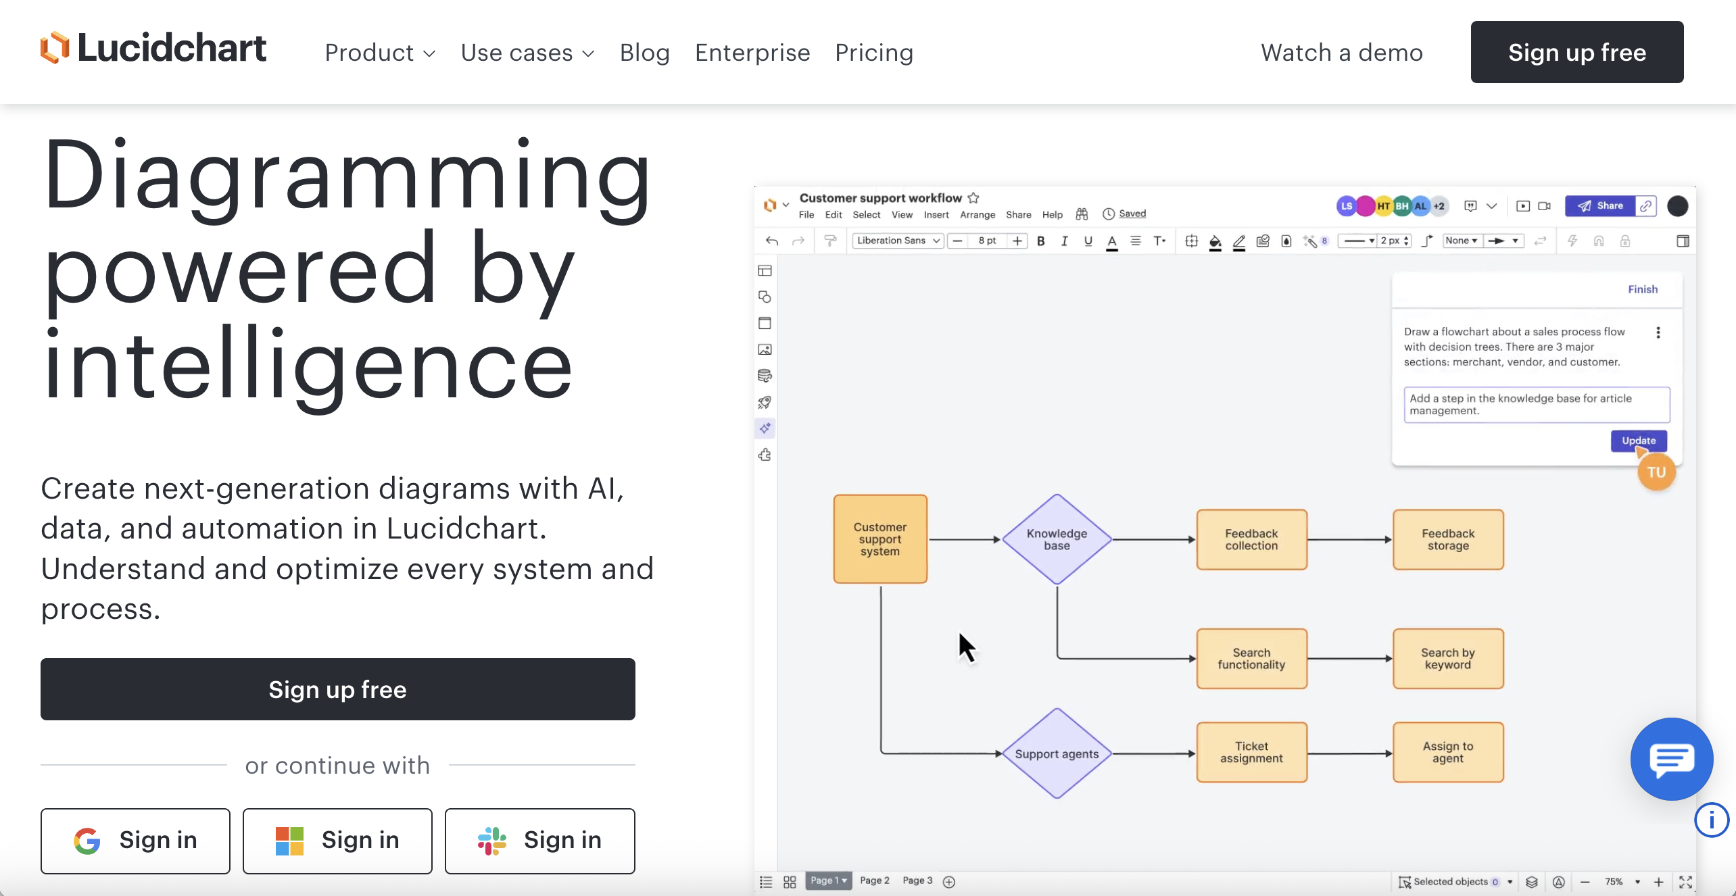Toggle italic formatting
Image resolution: width=1736 pixels, height=896 pixels.
pyautogui.click(x=1065, y=241)
